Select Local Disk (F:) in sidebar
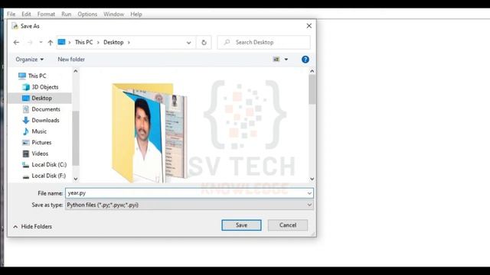The height and width of the screenshot is (275, 490). click(48, 176)
